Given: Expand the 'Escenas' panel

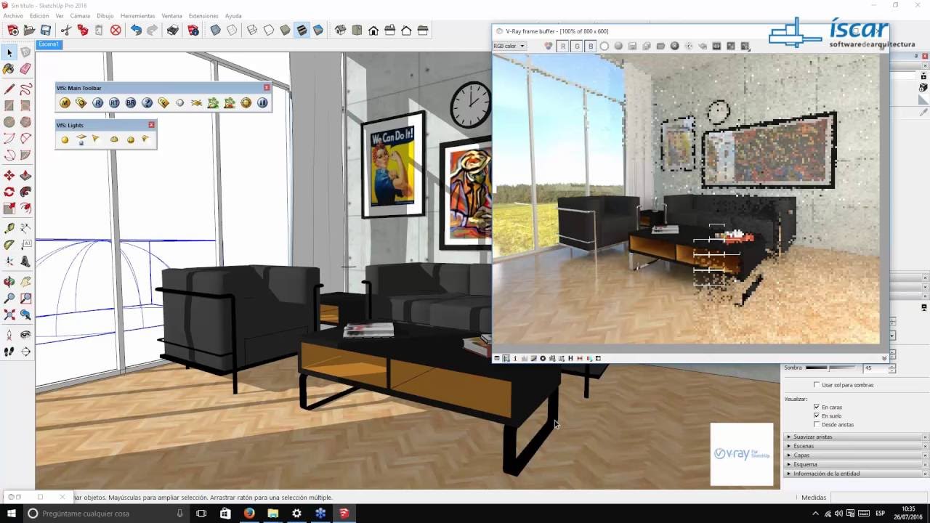Looking at the screenshot, I should pos(854,446).
